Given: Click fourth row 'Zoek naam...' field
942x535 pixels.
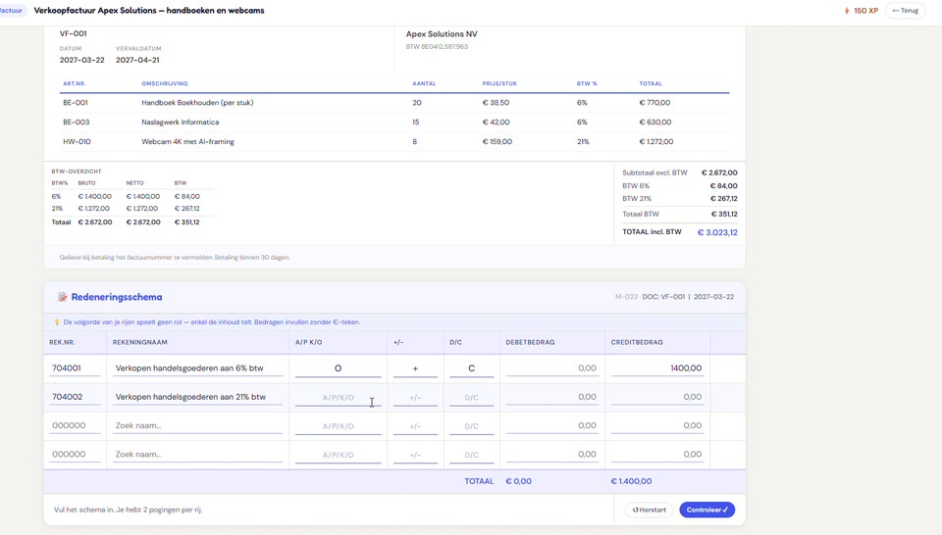Looking at the screenshot, I should (x=197, y=455).
